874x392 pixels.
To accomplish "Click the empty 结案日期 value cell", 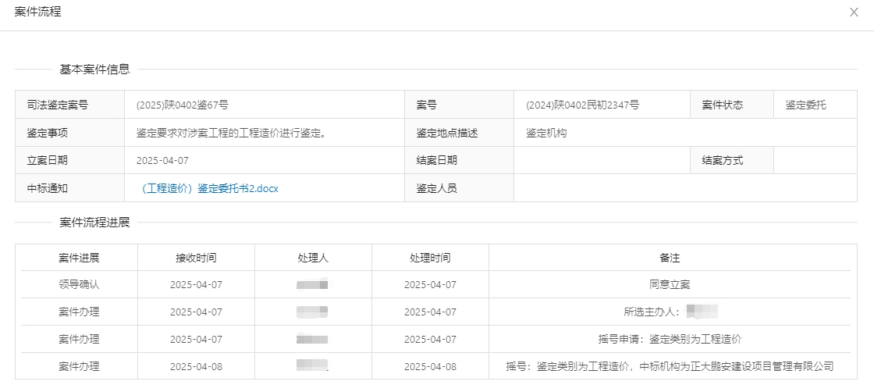I will (x=601, y=160).
